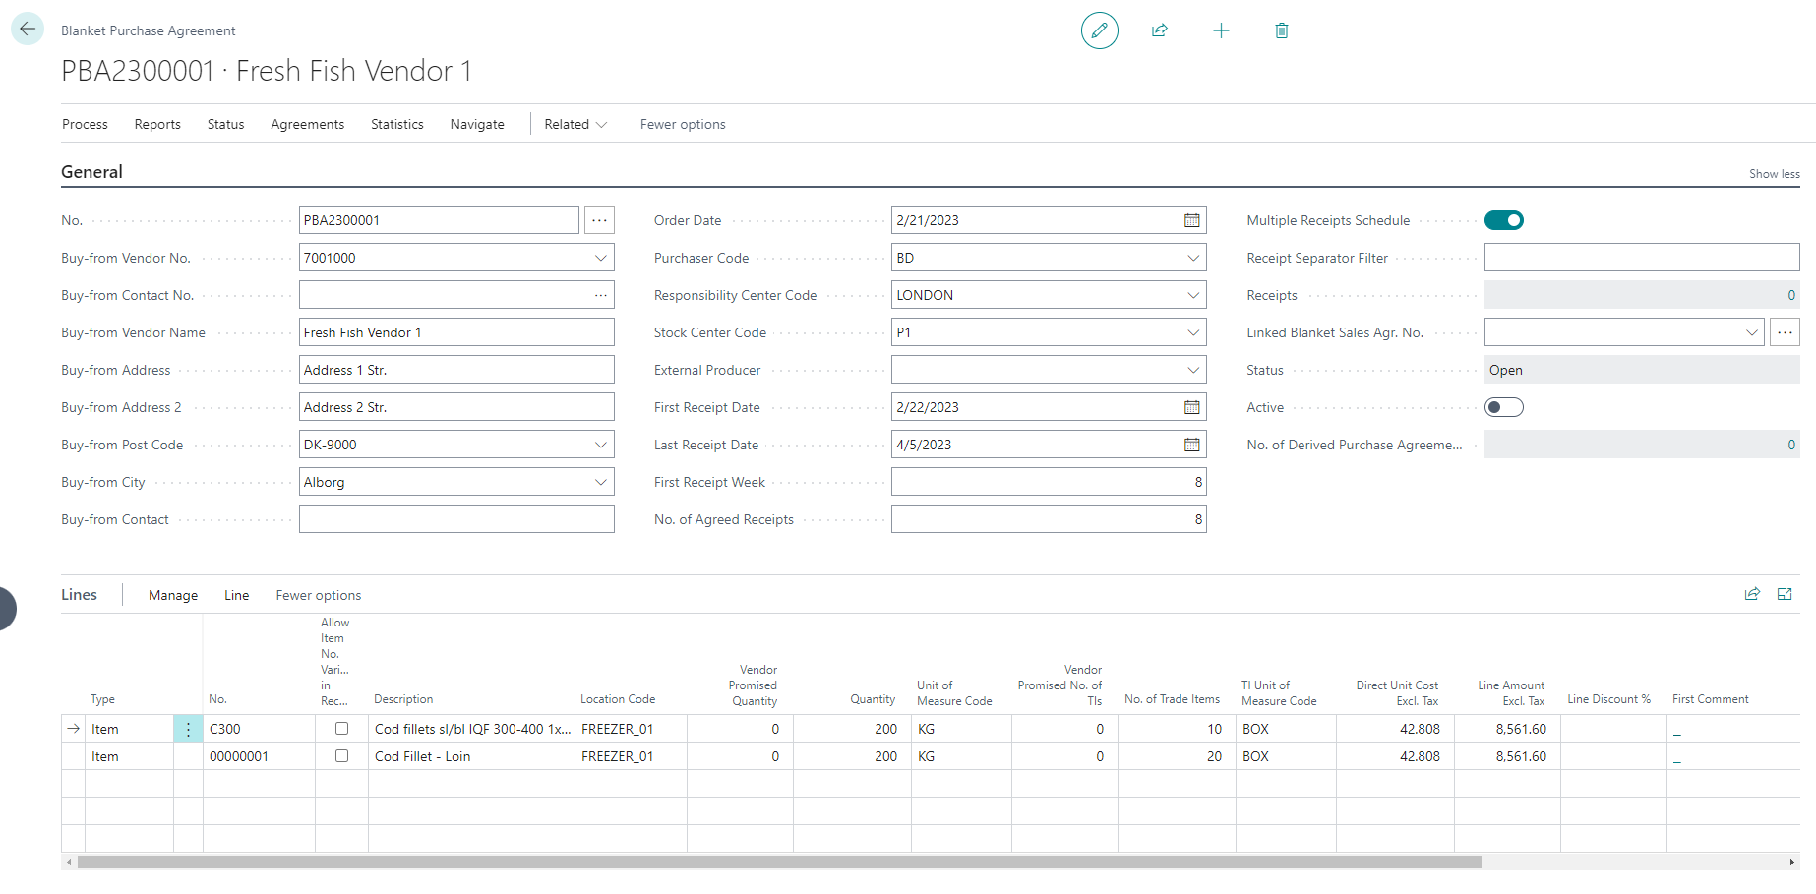Click the share icon in header
Screen dimensions: 1816x894
point(1160,30)
